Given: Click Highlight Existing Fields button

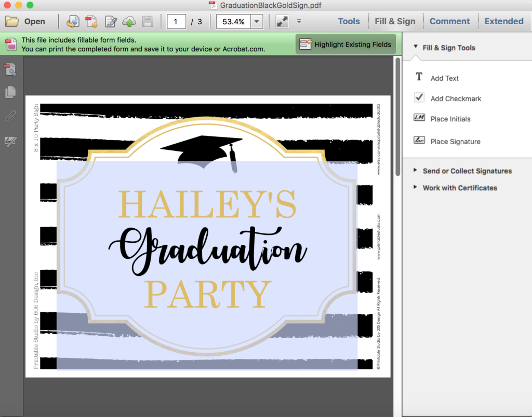Looking at the screenshot, I should click(x=345, y=45).
